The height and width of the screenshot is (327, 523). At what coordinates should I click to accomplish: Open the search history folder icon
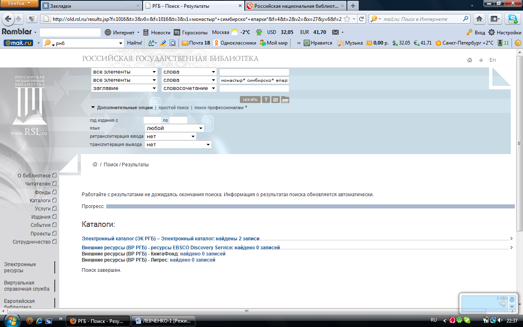click(285, 99)
